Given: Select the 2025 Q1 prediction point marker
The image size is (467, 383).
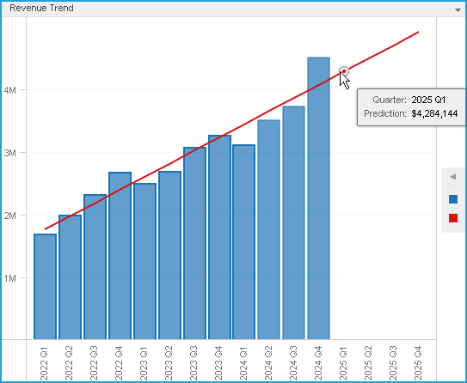Looking at the screenshot, I should tap(344, 71).
